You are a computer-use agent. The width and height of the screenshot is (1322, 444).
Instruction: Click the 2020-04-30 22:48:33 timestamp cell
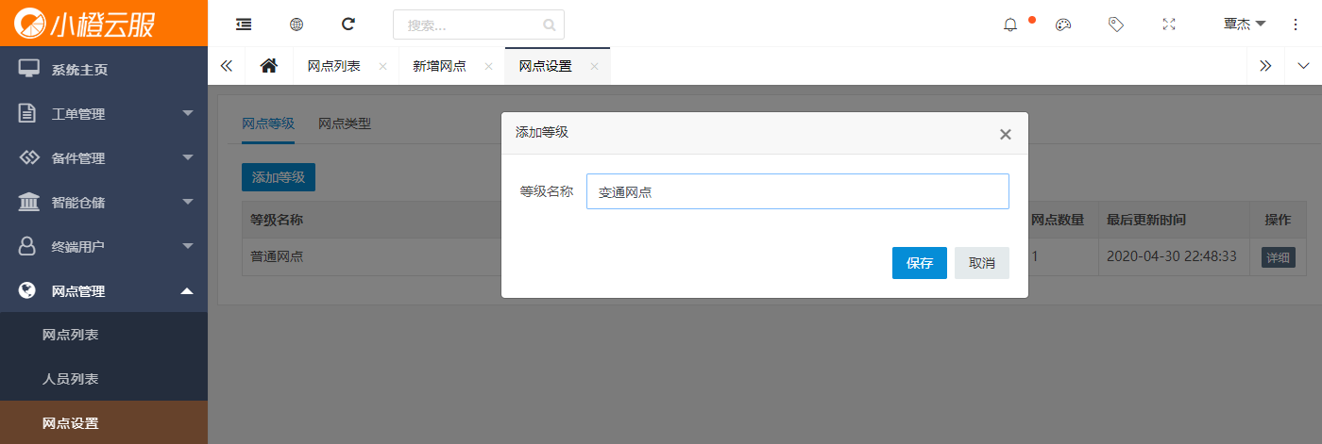(1171, 256)
